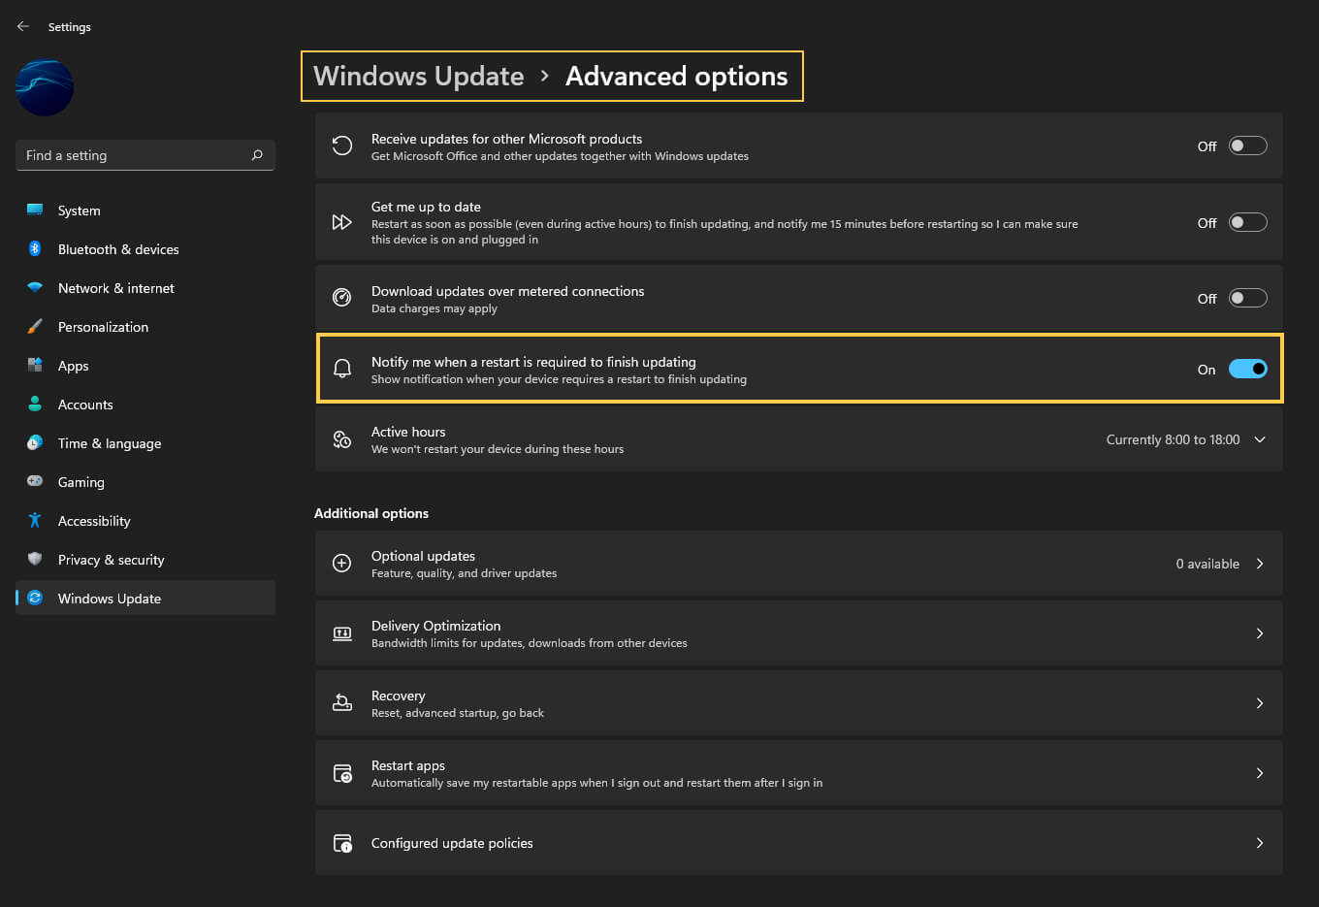Click the bell icon for restart notification
Image resolution: width=1319 pixels, height=907 pixels.
click(342, 369)
